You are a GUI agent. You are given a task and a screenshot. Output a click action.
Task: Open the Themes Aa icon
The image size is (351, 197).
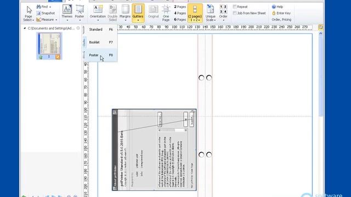[67, 9]
